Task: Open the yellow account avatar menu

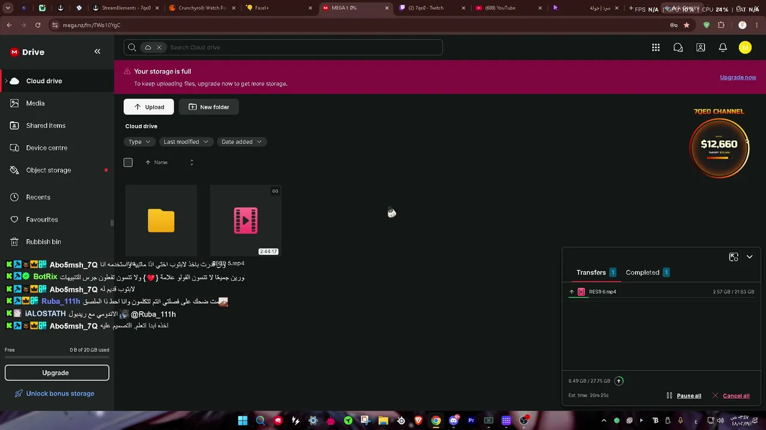Action: [x=745, y=48]
